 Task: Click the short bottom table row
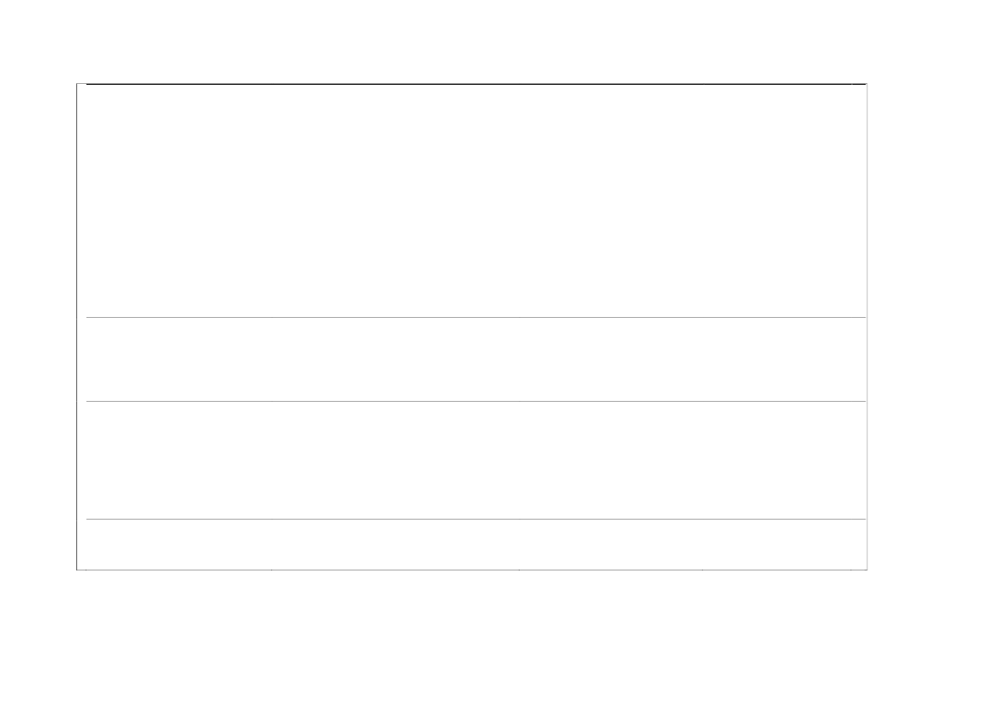point(475,544)
